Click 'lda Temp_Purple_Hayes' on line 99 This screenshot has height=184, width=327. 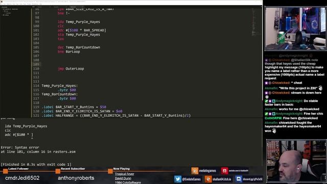(x=79, y=22)
